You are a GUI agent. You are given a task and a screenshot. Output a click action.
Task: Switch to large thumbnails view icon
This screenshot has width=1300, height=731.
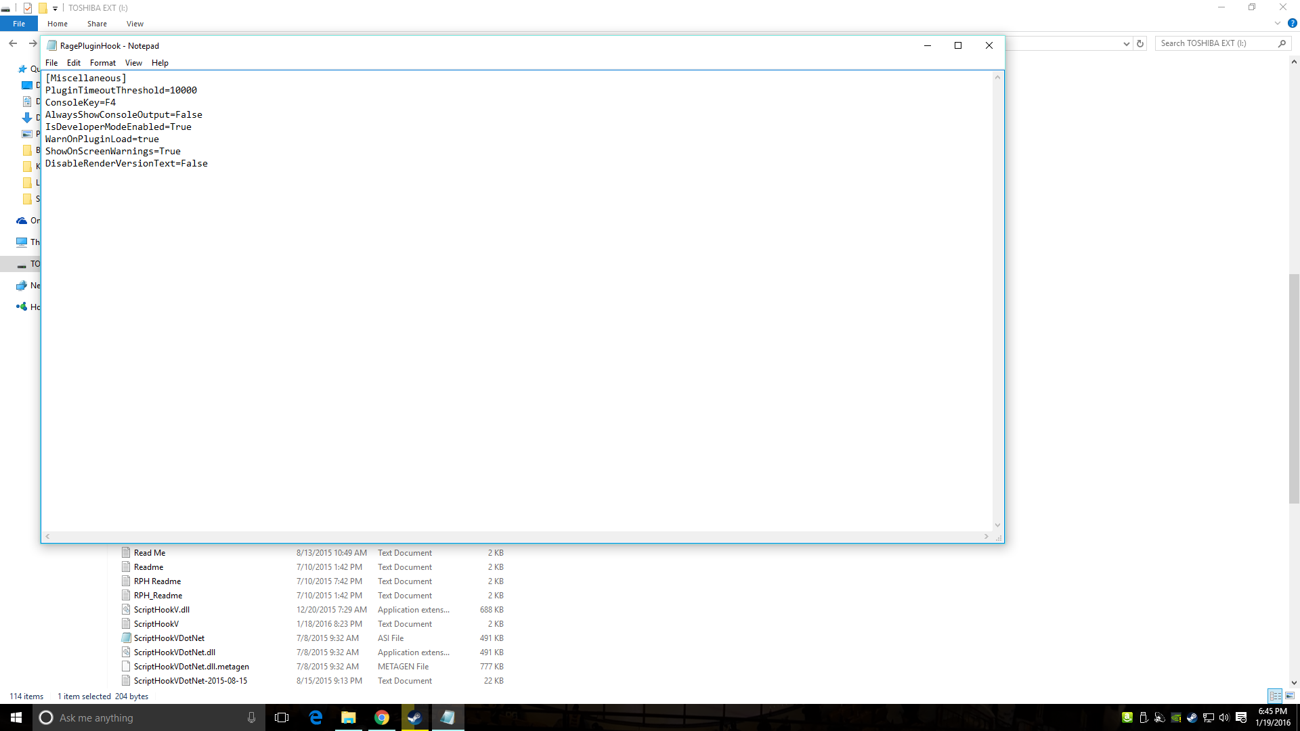[1290, 696]
